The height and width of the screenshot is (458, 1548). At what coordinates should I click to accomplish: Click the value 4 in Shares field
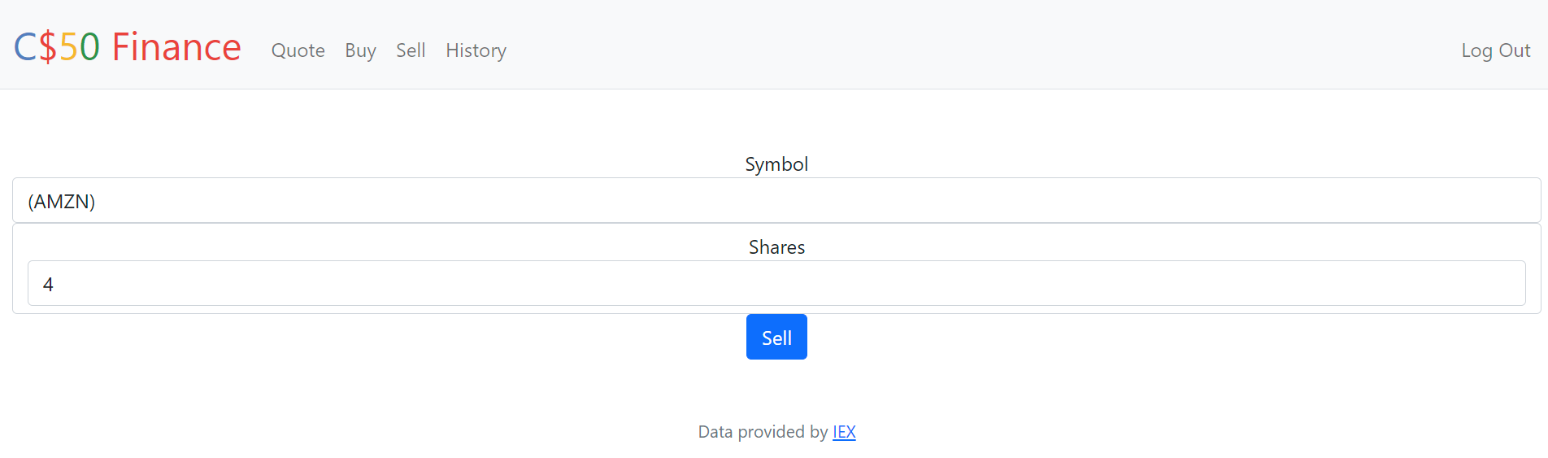(x=48, y=285)
